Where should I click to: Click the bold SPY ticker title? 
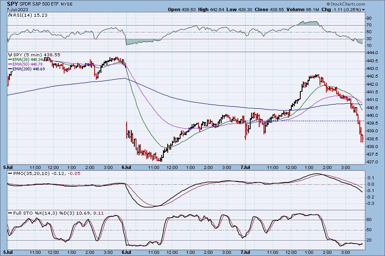[x=12, y=4]
